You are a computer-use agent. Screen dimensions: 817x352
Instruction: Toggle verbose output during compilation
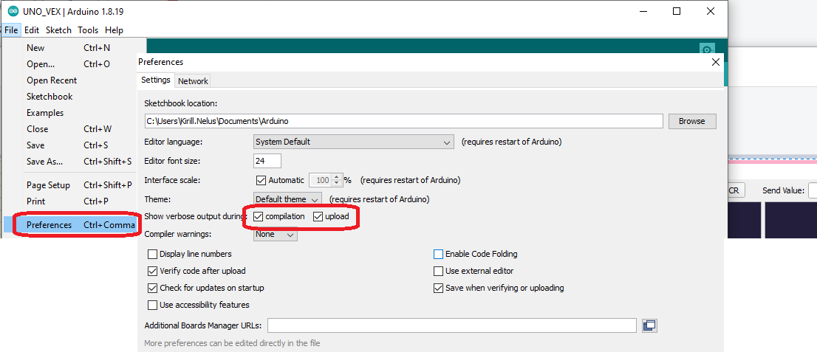click(259, 216)
